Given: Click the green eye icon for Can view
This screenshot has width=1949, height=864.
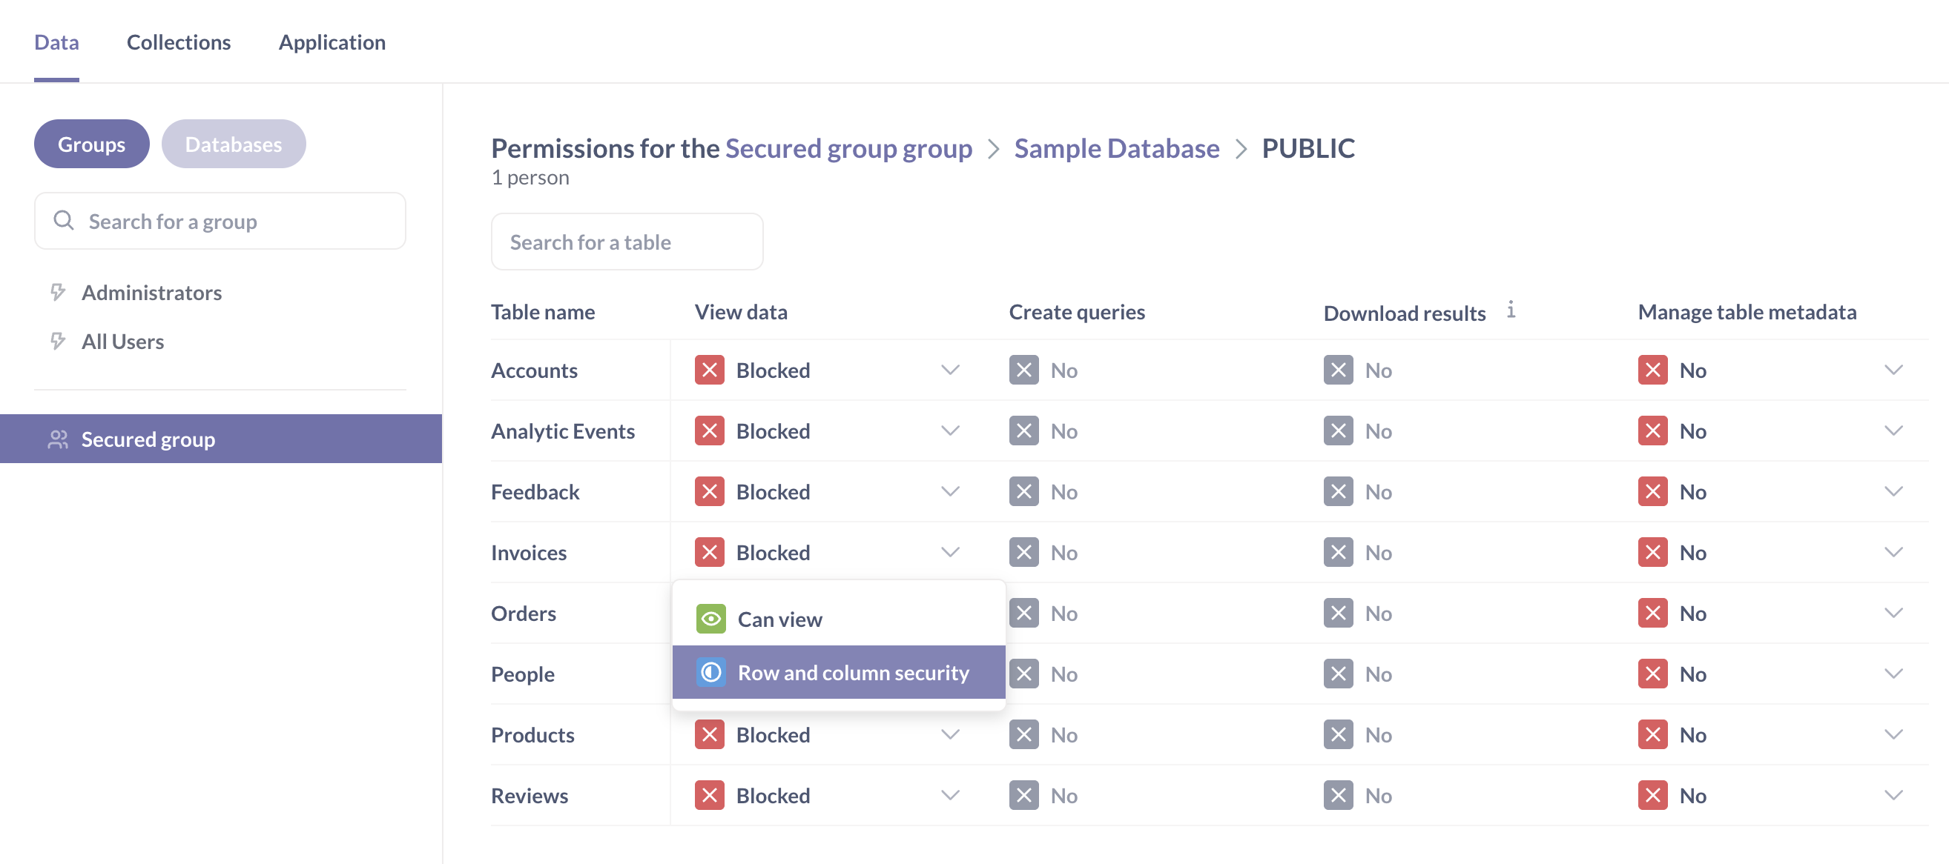Looking at the screenshot, I should pyautogui.click(x=710, y=619).
